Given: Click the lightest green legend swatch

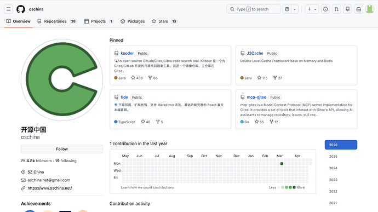Looking at the screenshot, I should [283, 187].
